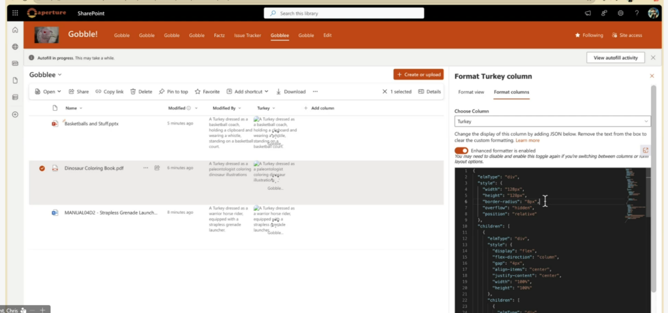Open the settings gear icon
Image resolution: width=668 pixels, height=313 pixels.
pyautogui.click(x=620, y=13)
